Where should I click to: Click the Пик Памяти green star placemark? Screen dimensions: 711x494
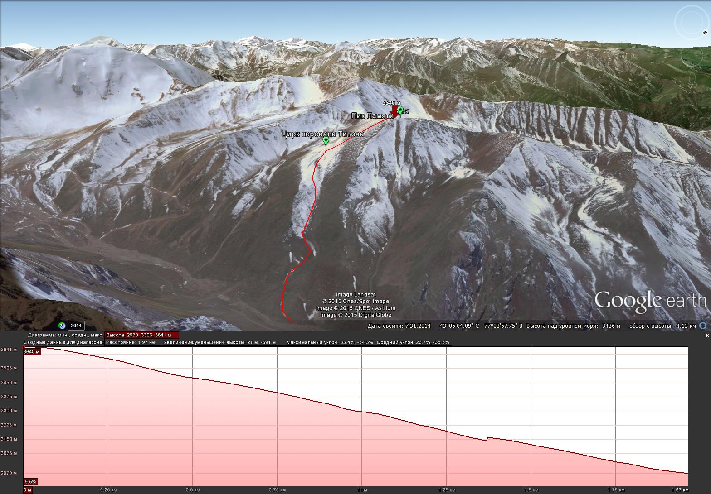pos(400,110)
